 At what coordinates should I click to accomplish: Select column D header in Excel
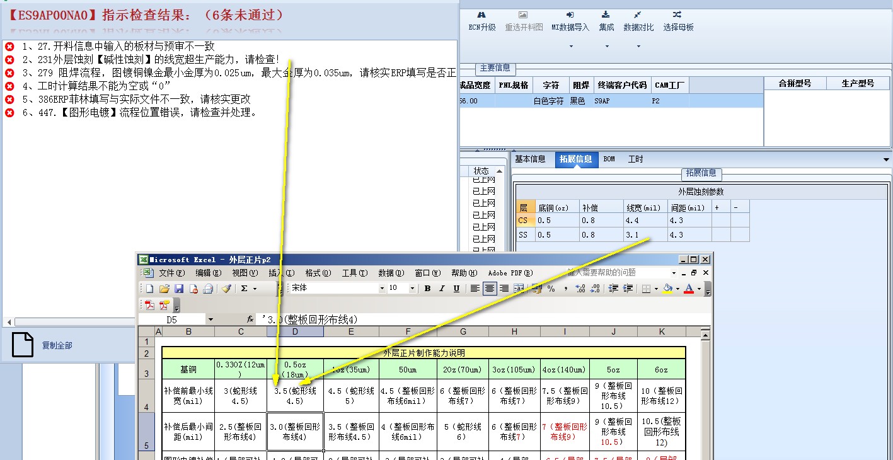(x=295, y=331)
